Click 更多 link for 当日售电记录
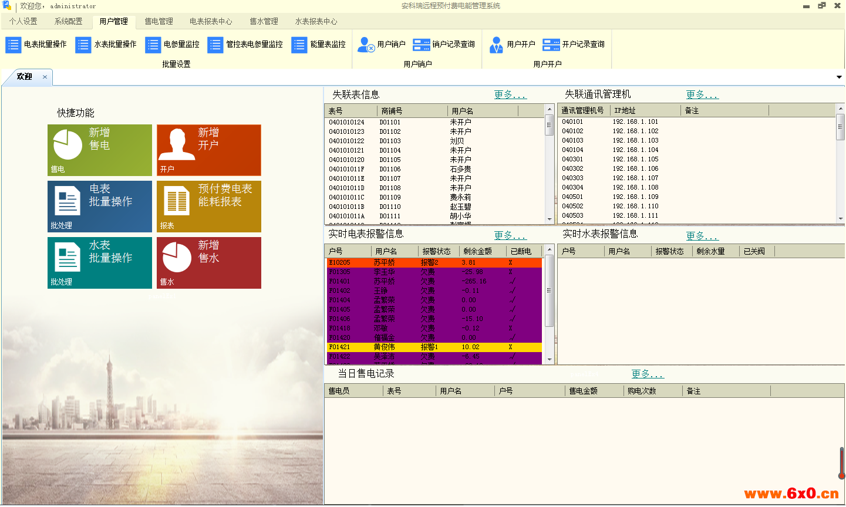 [648, 374]
